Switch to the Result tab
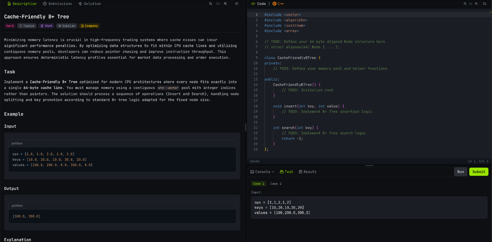The width and height of the screenshot is (492, 242). point(307,172)
